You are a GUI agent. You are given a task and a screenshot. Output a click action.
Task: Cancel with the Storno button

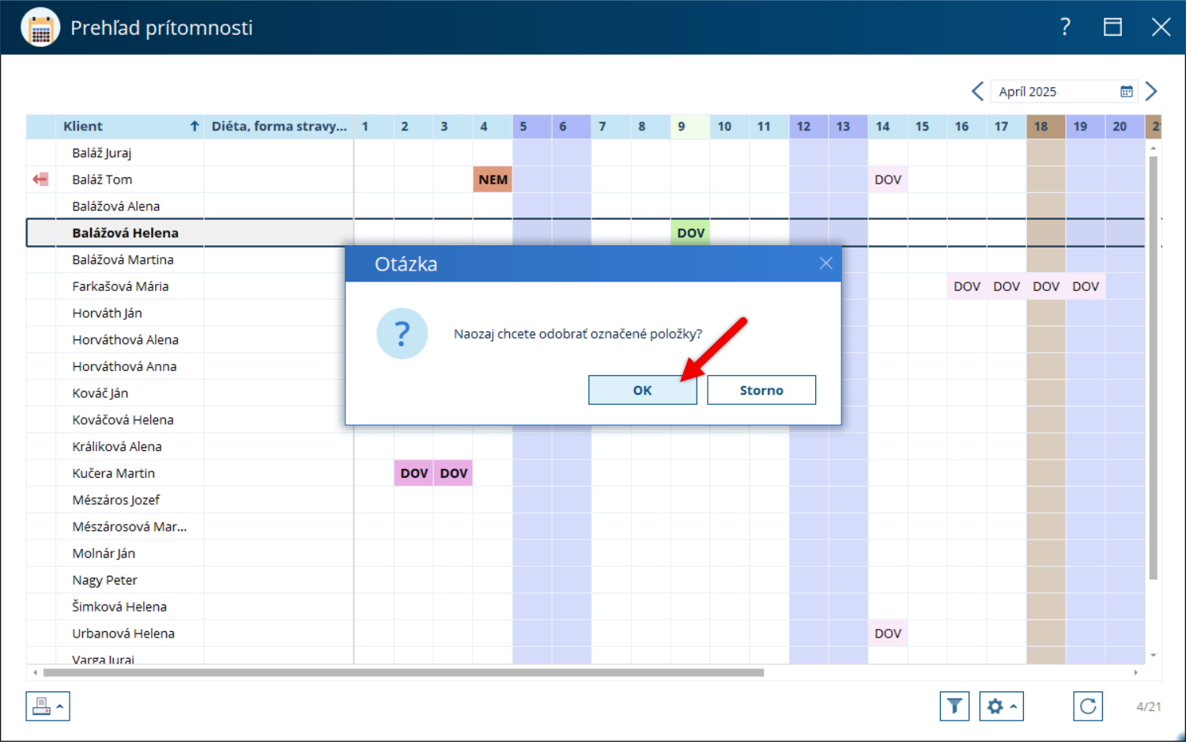pyautogui.click(x=761, y=390)
